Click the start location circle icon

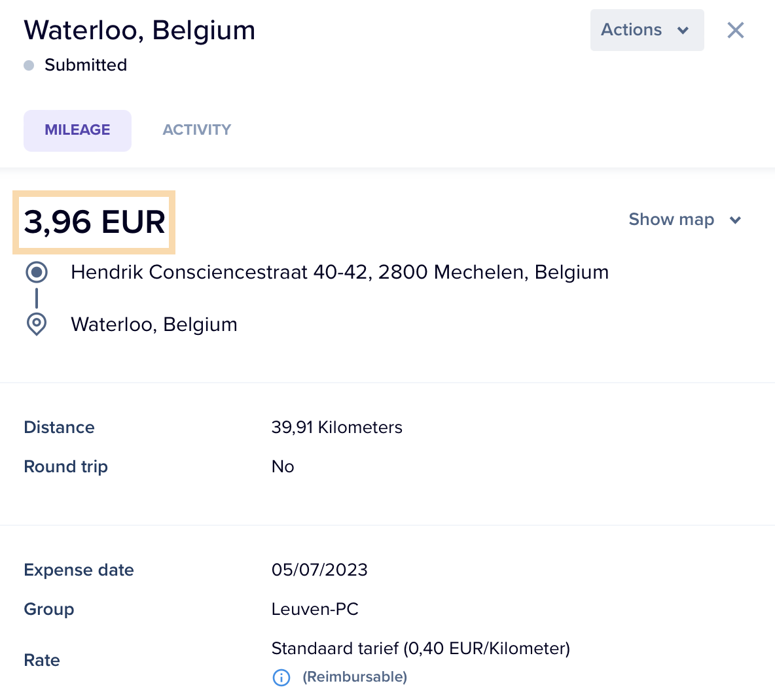[37, 272]
